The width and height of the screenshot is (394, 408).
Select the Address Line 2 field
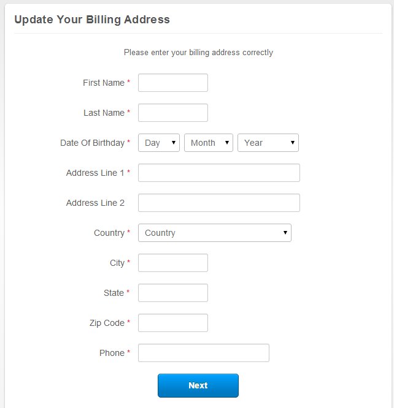click(218, 203)
